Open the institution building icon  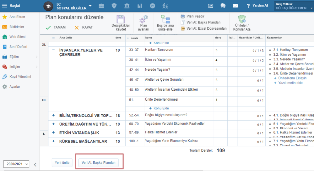[x=127, y=6]
